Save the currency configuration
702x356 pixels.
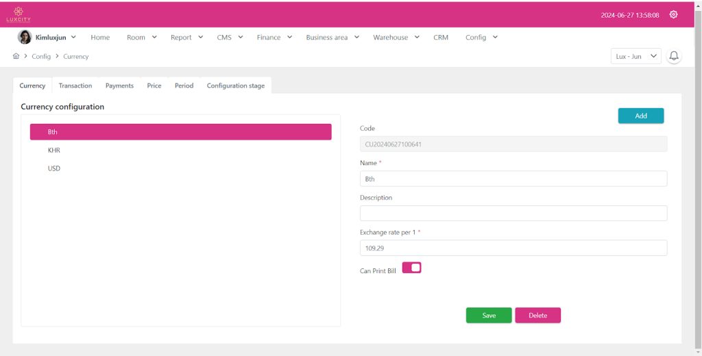(x=489, y=316)
